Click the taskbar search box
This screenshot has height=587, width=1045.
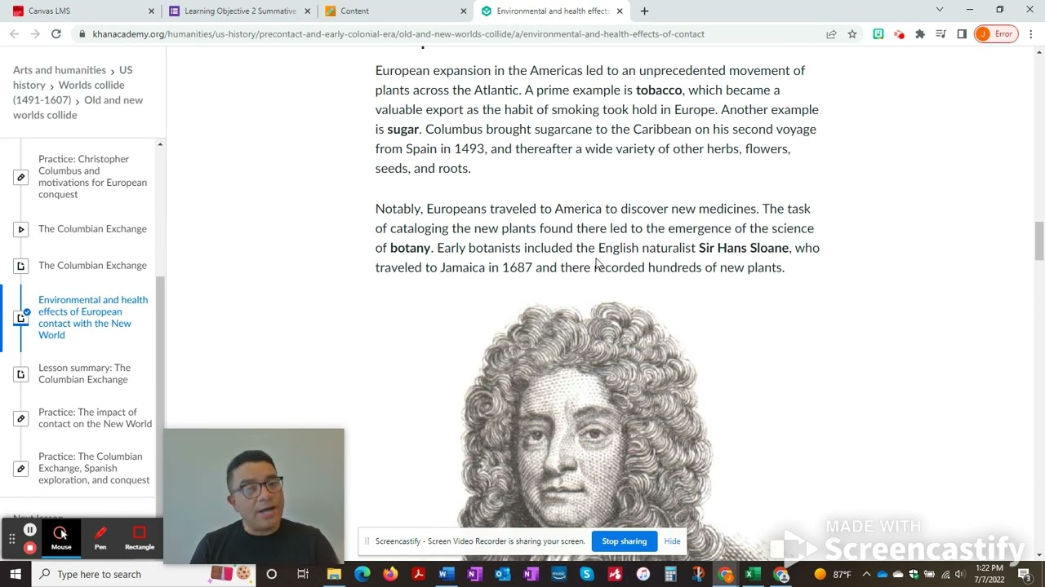[144, 574]
